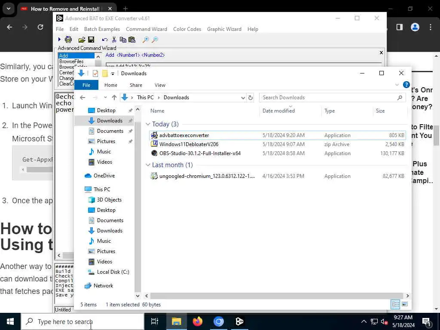Zoom out with the magnifier minus icon

[x=155, y=40]
